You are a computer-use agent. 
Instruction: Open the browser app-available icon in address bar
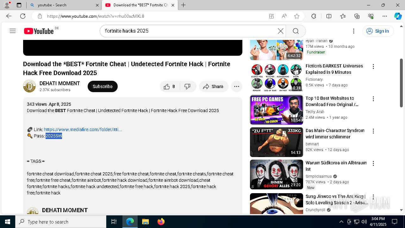(x=271, y=16)
